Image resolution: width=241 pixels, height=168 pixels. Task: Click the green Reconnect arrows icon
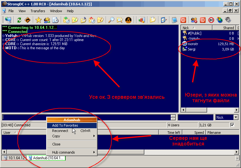tap(19, 20)
